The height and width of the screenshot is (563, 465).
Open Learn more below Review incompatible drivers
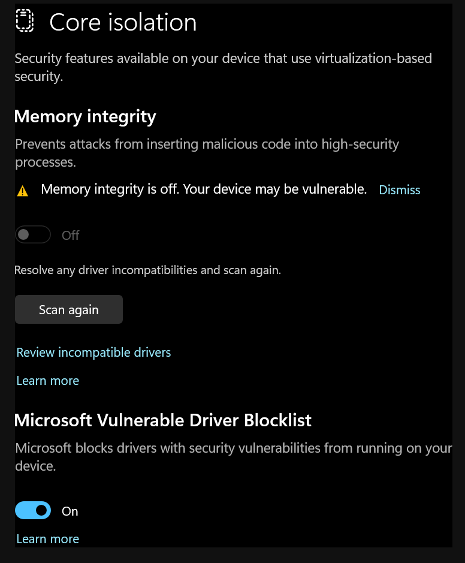click(x=47, y=381)
